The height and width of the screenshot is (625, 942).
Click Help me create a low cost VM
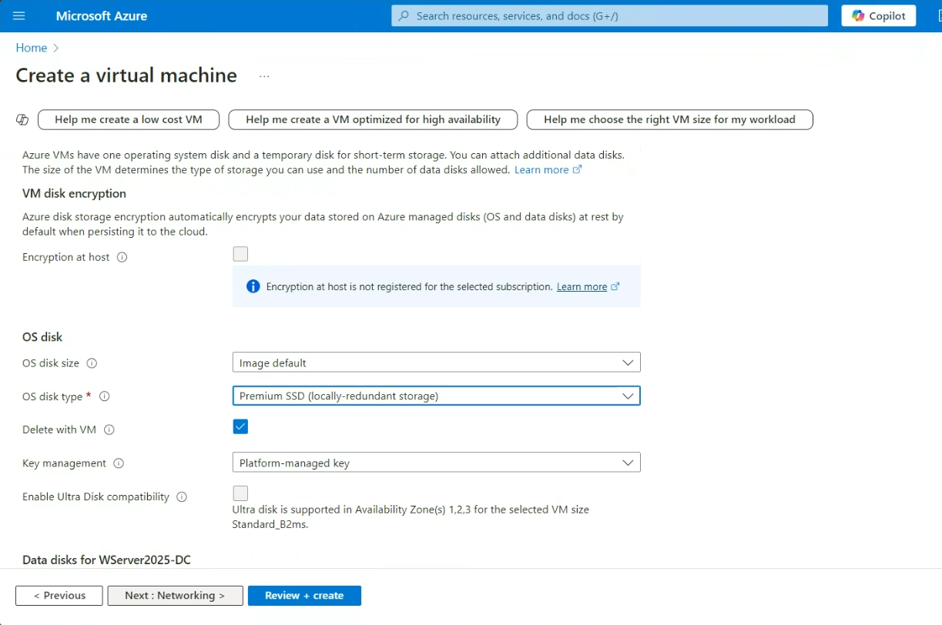pos(129,119)
